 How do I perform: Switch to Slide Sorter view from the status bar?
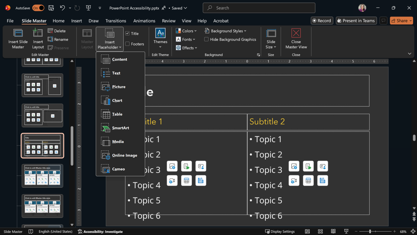[x=320, y=231]
